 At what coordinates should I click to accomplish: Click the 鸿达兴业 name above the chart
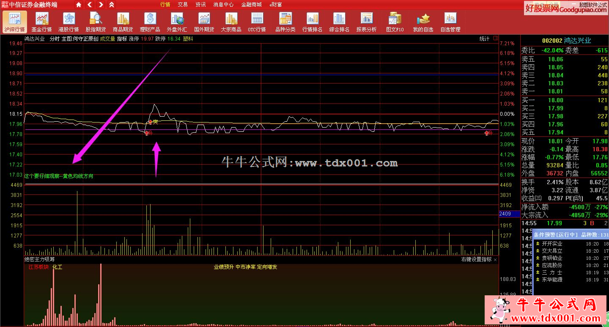pos(35,38)
